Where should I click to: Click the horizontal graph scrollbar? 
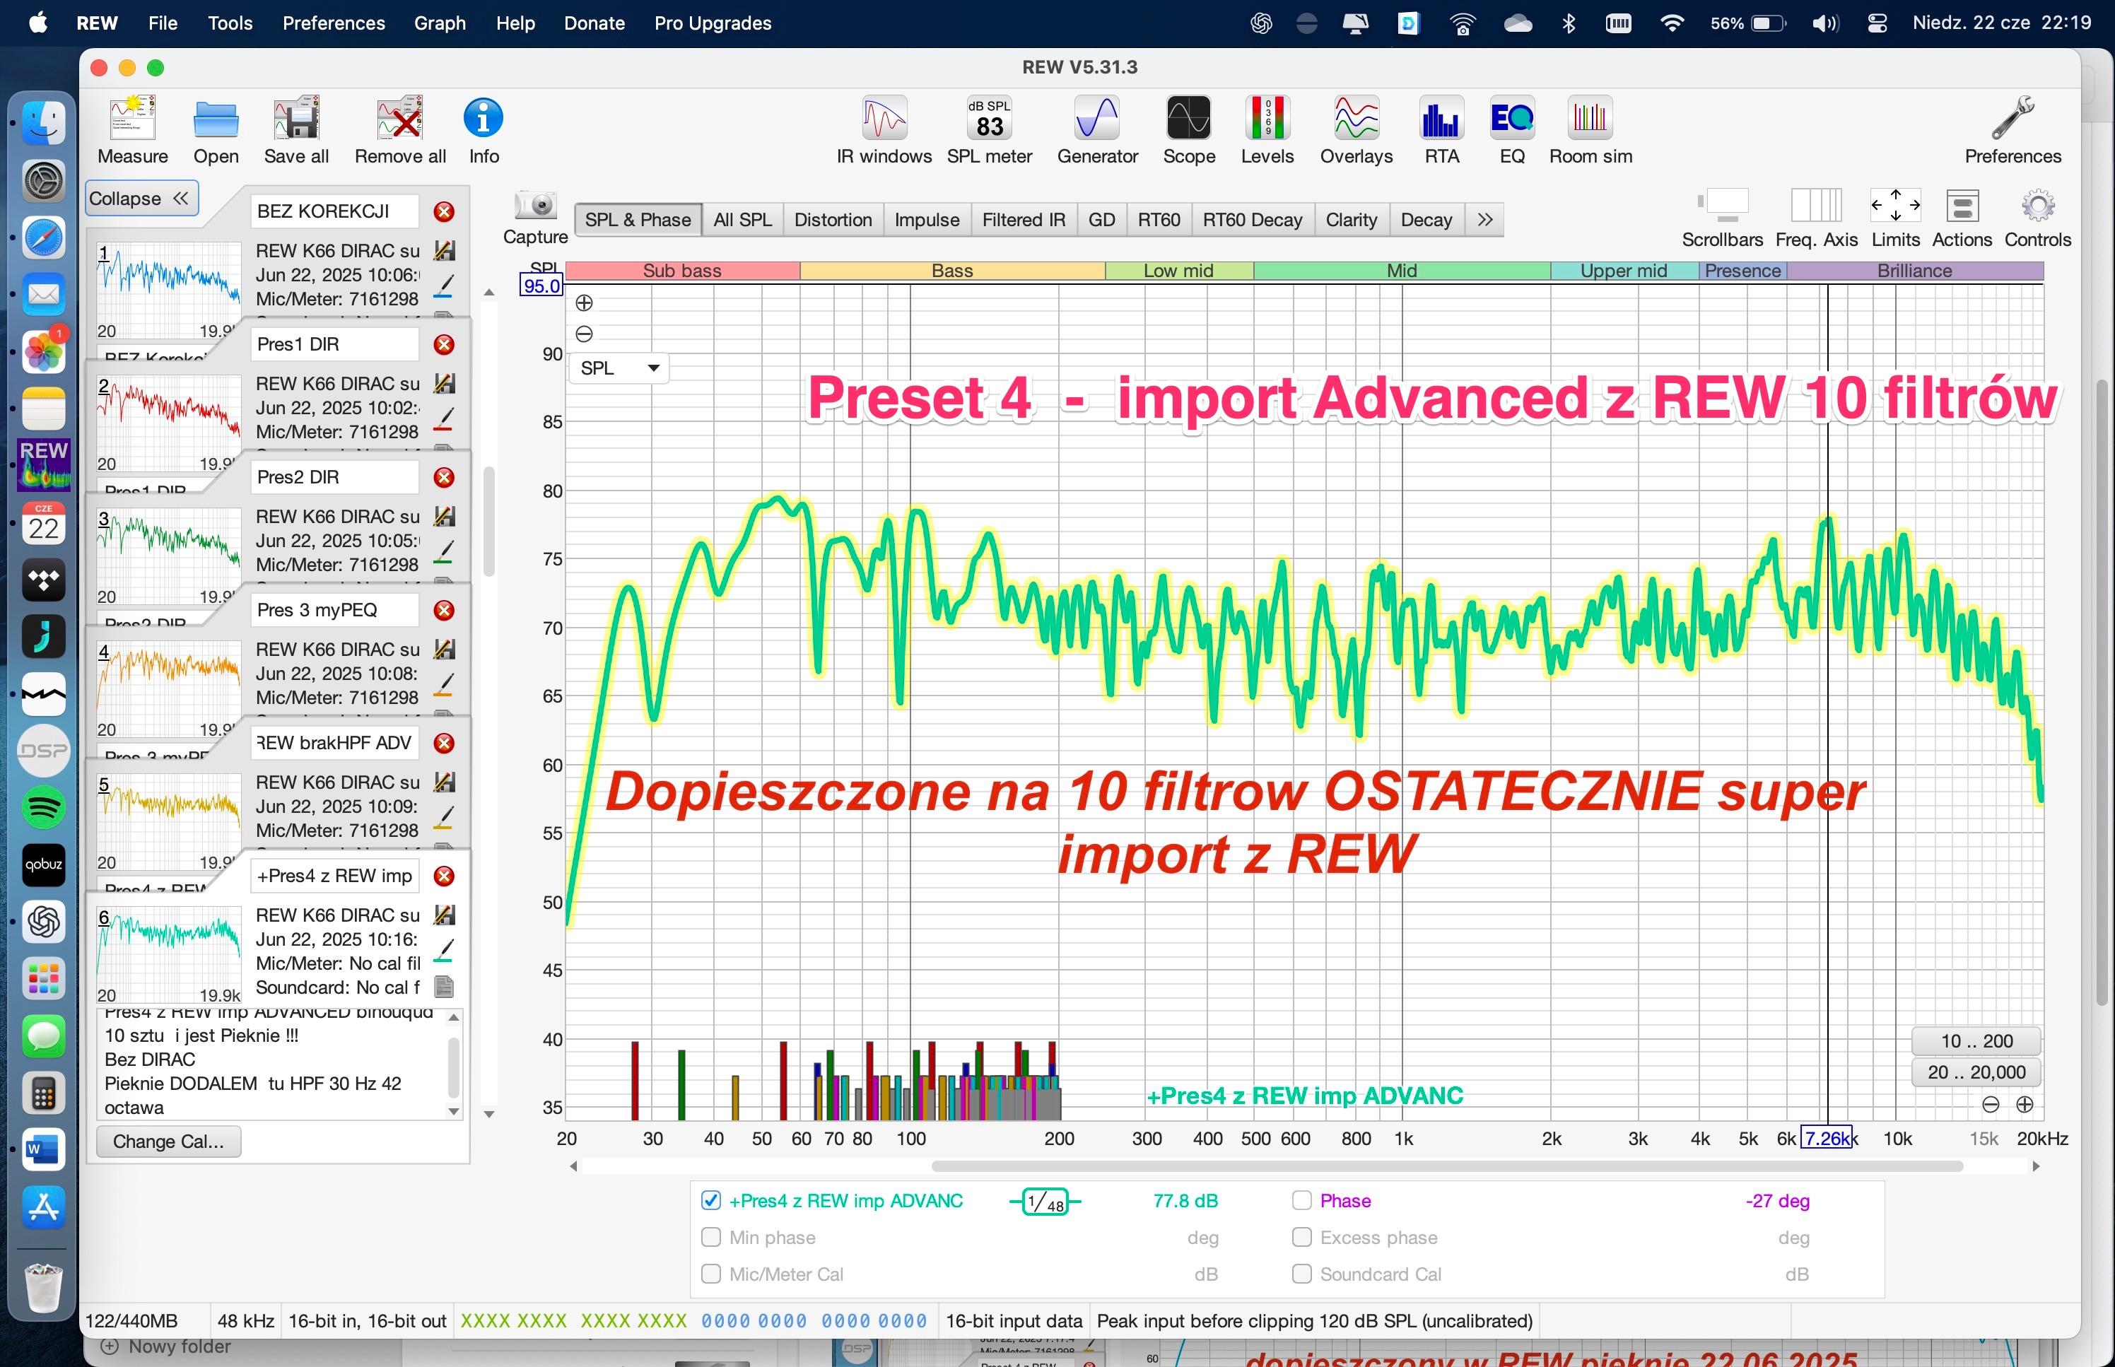click(x=1447, y=1166)
